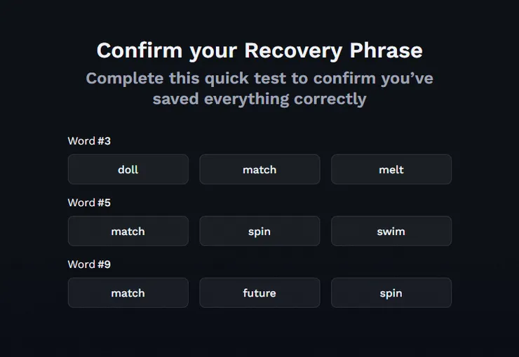Click the "Confirm your Recovery Phrase" heading
The width and height of the screenshot is (519, 357).
click(259, 50)
